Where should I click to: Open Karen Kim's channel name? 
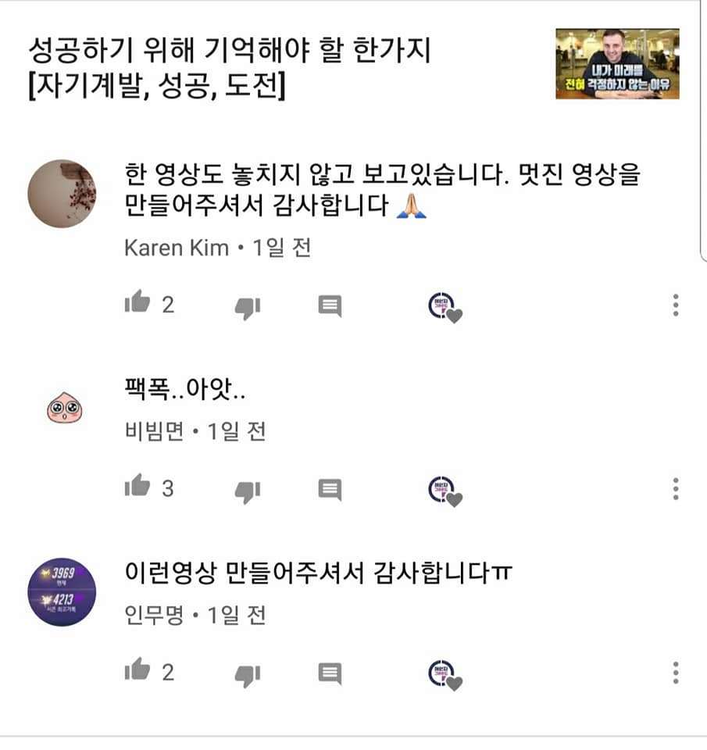(177, 248)
